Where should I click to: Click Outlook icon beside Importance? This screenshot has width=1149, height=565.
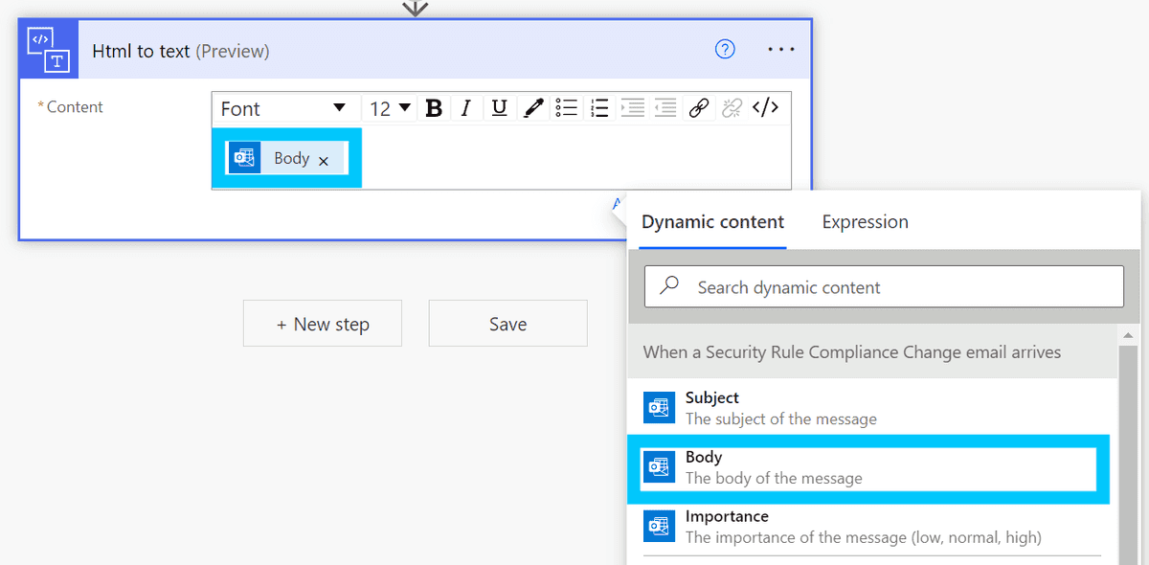click(658, 527)
